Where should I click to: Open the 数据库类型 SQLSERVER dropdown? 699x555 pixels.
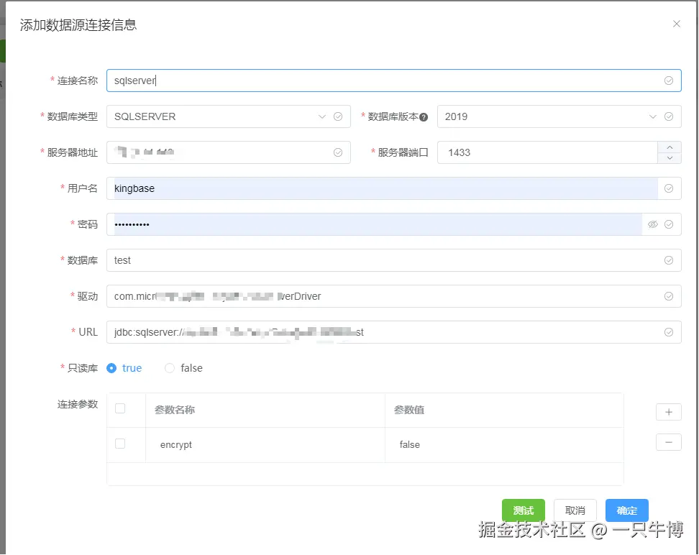click(x=228, y=116)
